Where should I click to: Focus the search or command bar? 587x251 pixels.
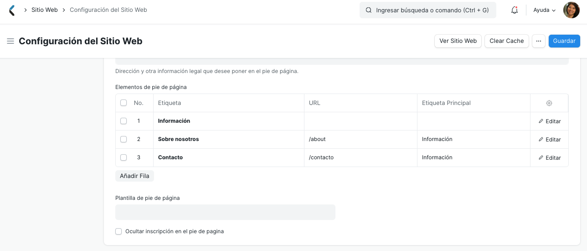click(x=428, y=10)
